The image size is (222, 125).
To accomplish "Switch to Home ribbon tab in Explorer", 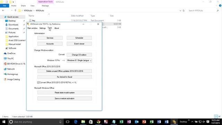I will 14,6.
